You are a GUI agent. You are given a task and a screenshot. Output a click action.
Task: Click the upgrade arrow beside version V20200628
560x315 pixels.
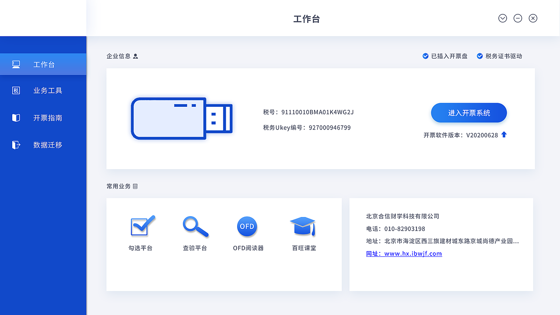pyautogui.click(x=504, y=135)
